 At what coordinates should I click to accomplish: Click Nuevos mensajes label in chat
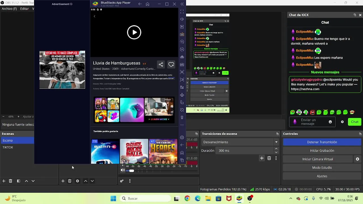pos(325,72)
